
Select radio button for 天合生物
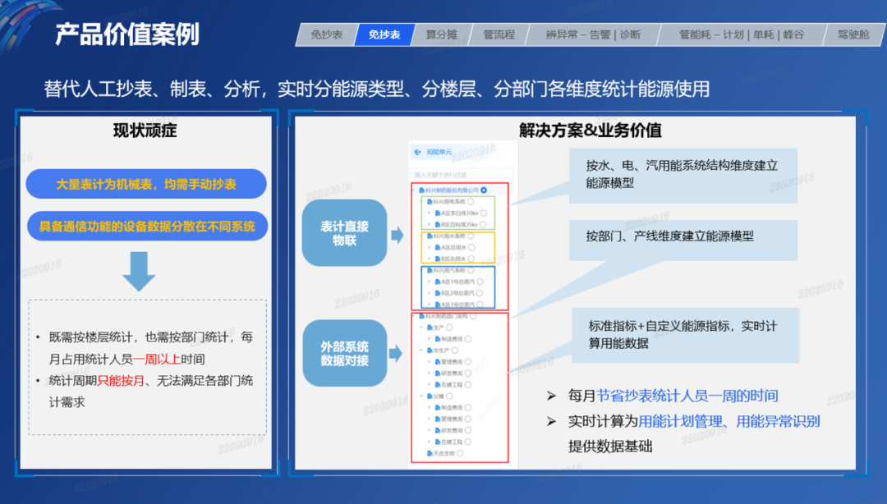[460, 453]
